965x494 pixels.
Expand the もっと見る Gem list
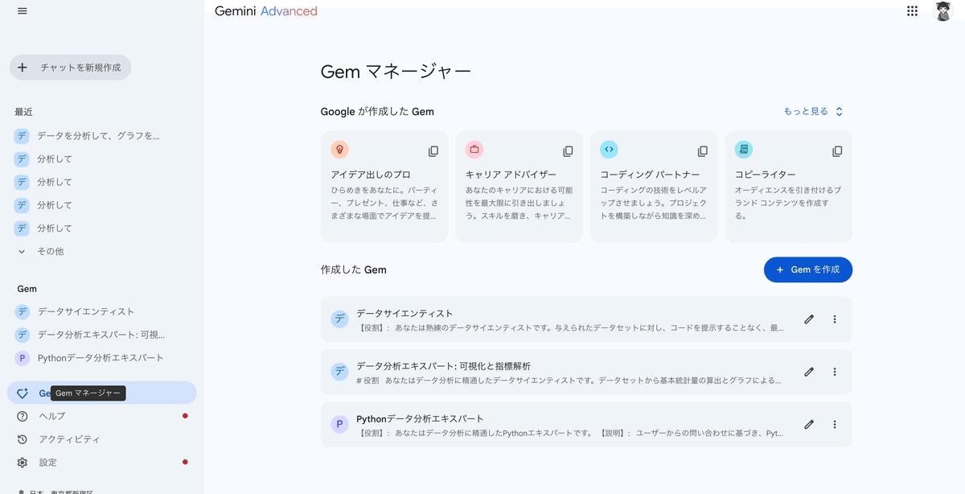[x=814, y=112]
